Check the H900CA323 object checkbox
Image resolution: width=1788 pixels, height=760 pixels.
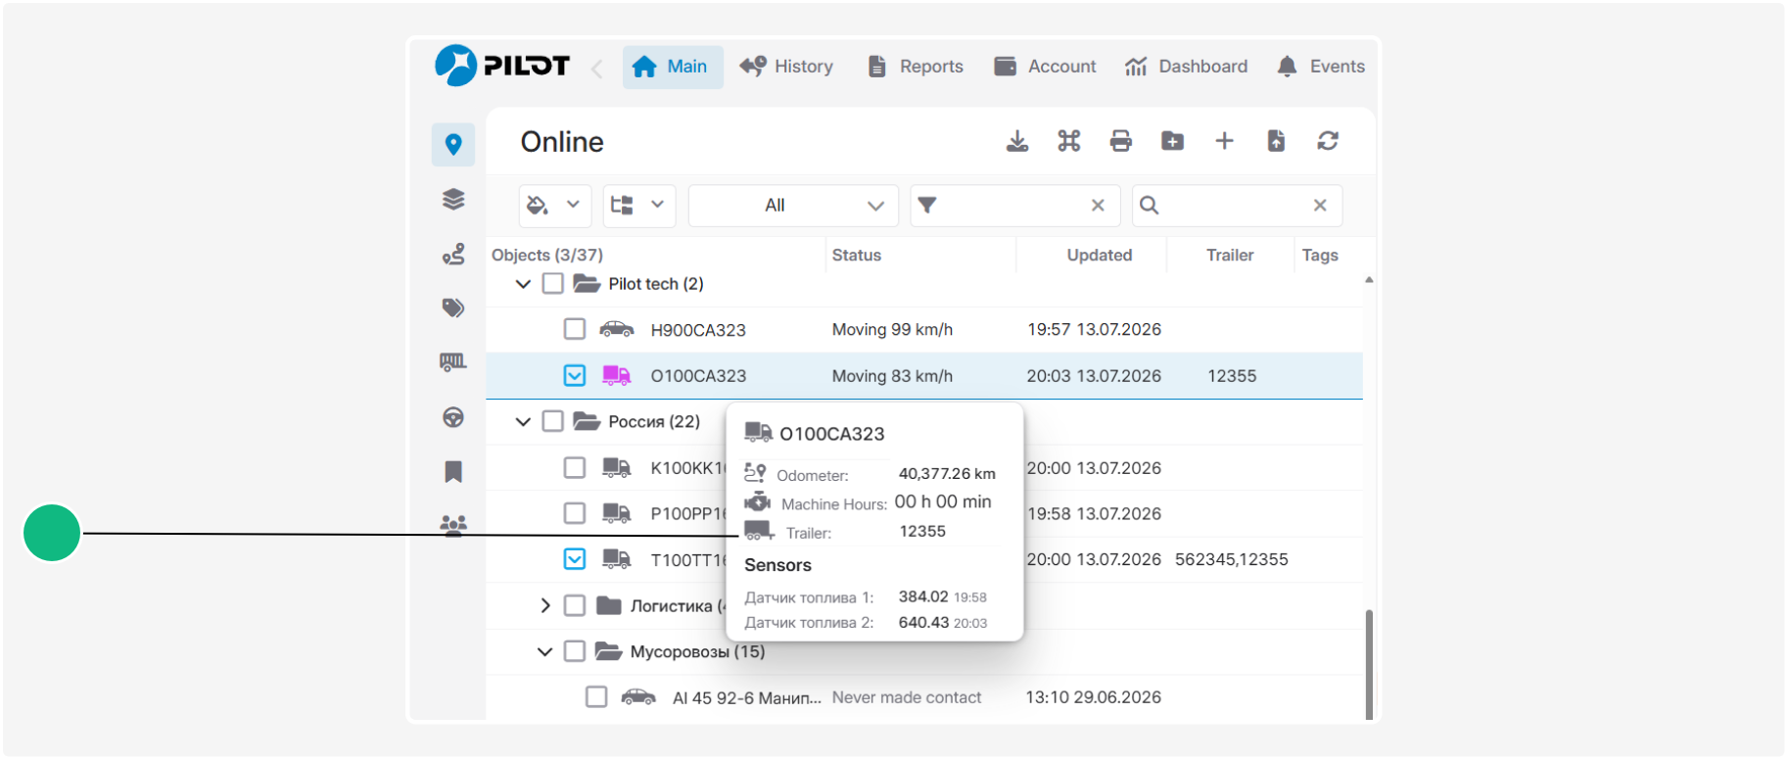pos(575,329)
